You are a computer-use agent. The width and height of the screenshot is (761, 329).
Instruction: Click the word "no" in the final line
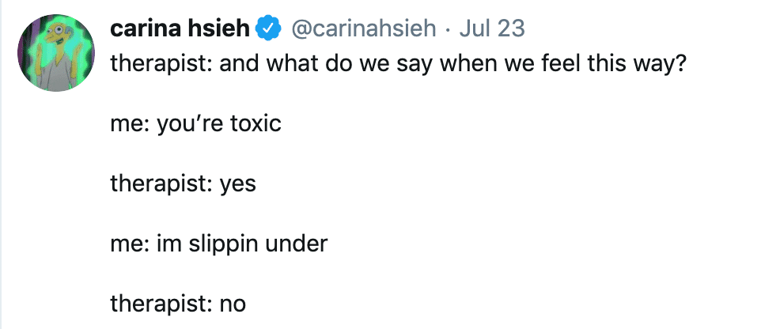[233, 305]
